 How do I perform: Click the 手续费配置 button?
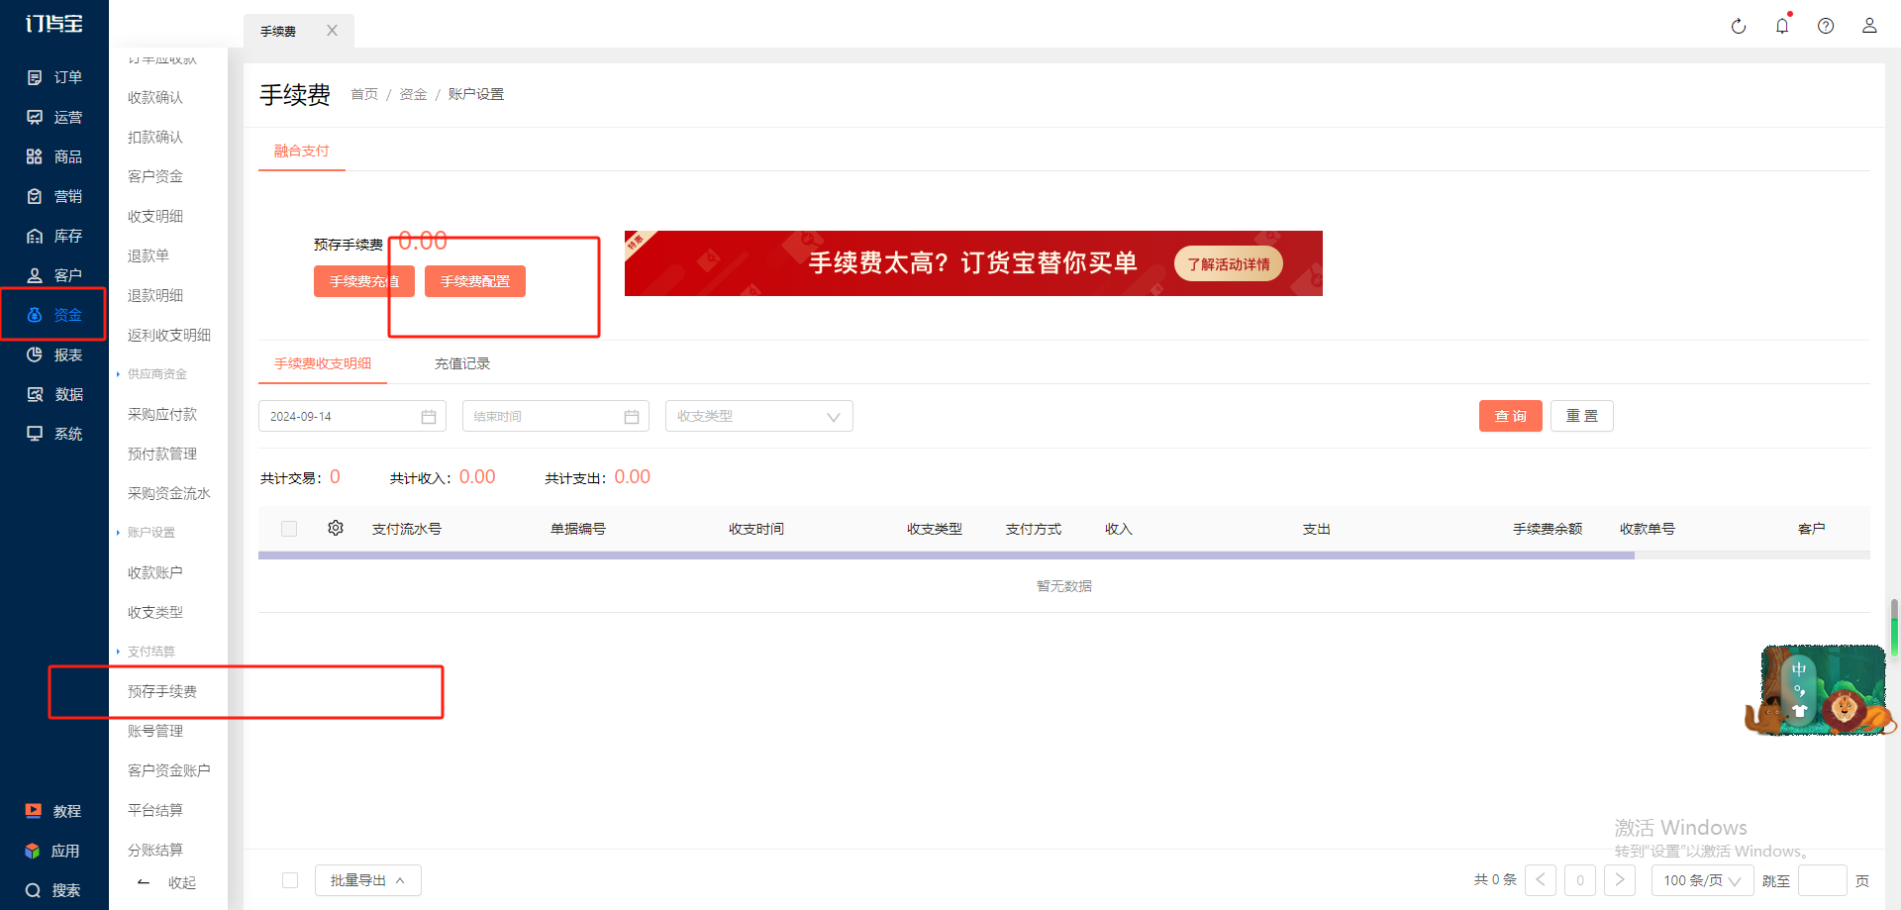[x=475, y=281]
